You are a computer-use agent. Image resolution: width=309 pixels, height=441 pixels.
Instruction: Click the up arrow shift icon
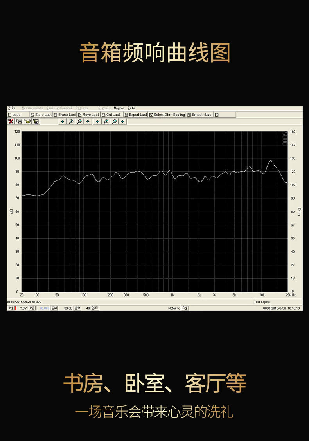click(63, 121)
